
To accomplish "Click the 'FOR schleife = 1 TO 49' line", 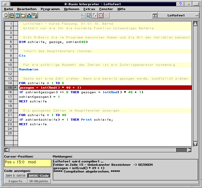I will click(43, 115).
